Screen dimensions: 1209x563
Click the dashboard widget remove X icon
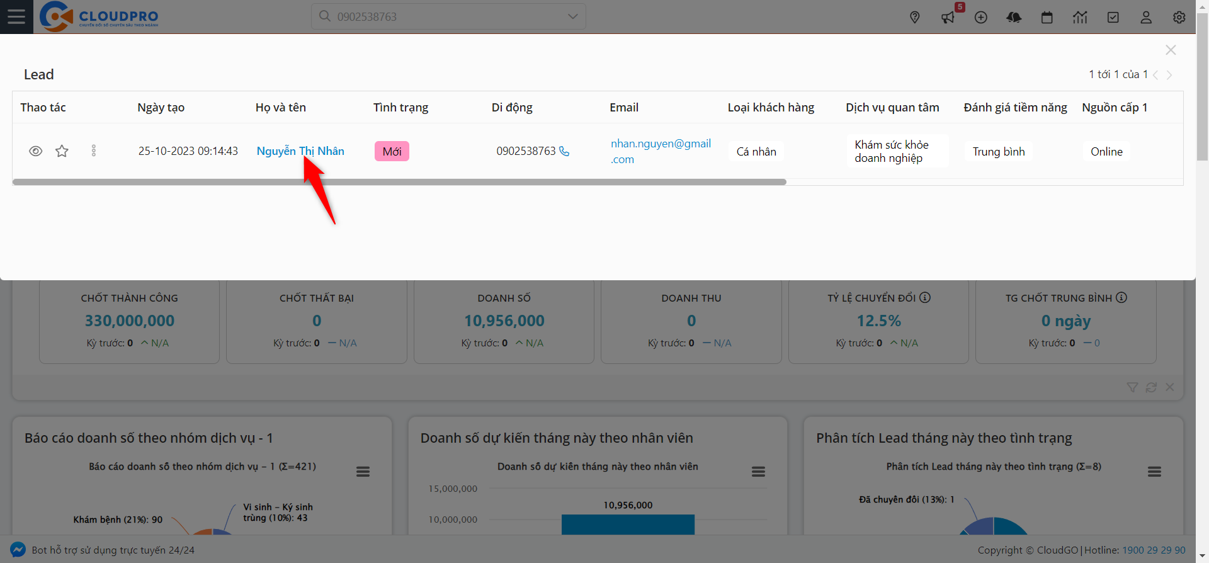(1170, 387)
